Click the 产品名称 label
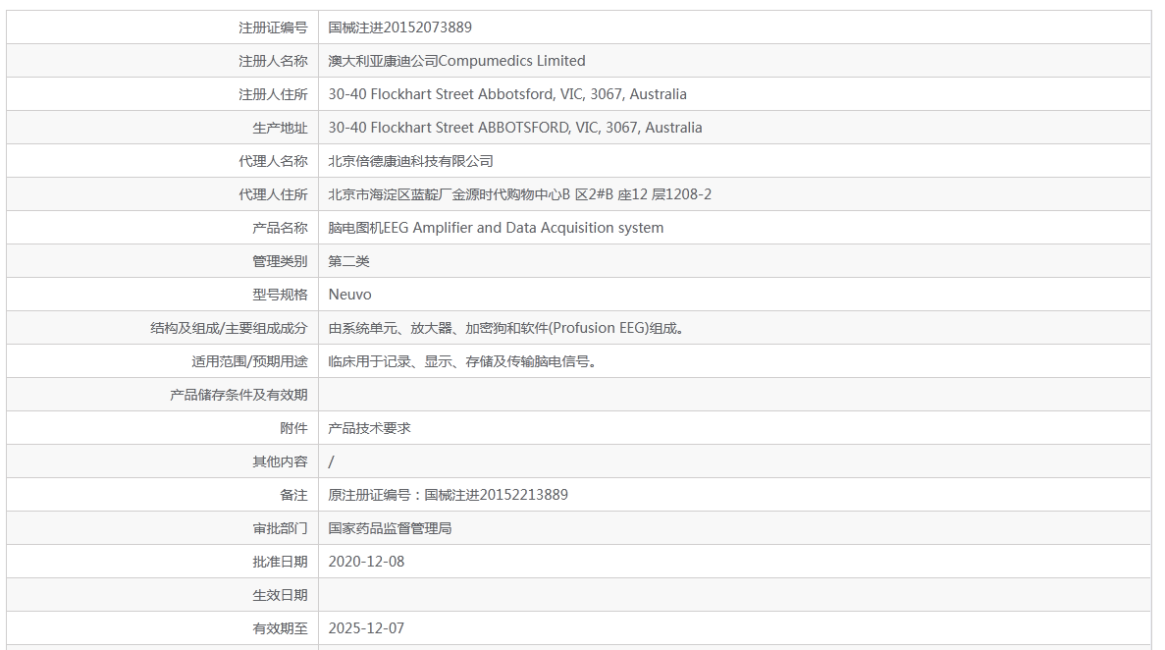 pos(280,229)
